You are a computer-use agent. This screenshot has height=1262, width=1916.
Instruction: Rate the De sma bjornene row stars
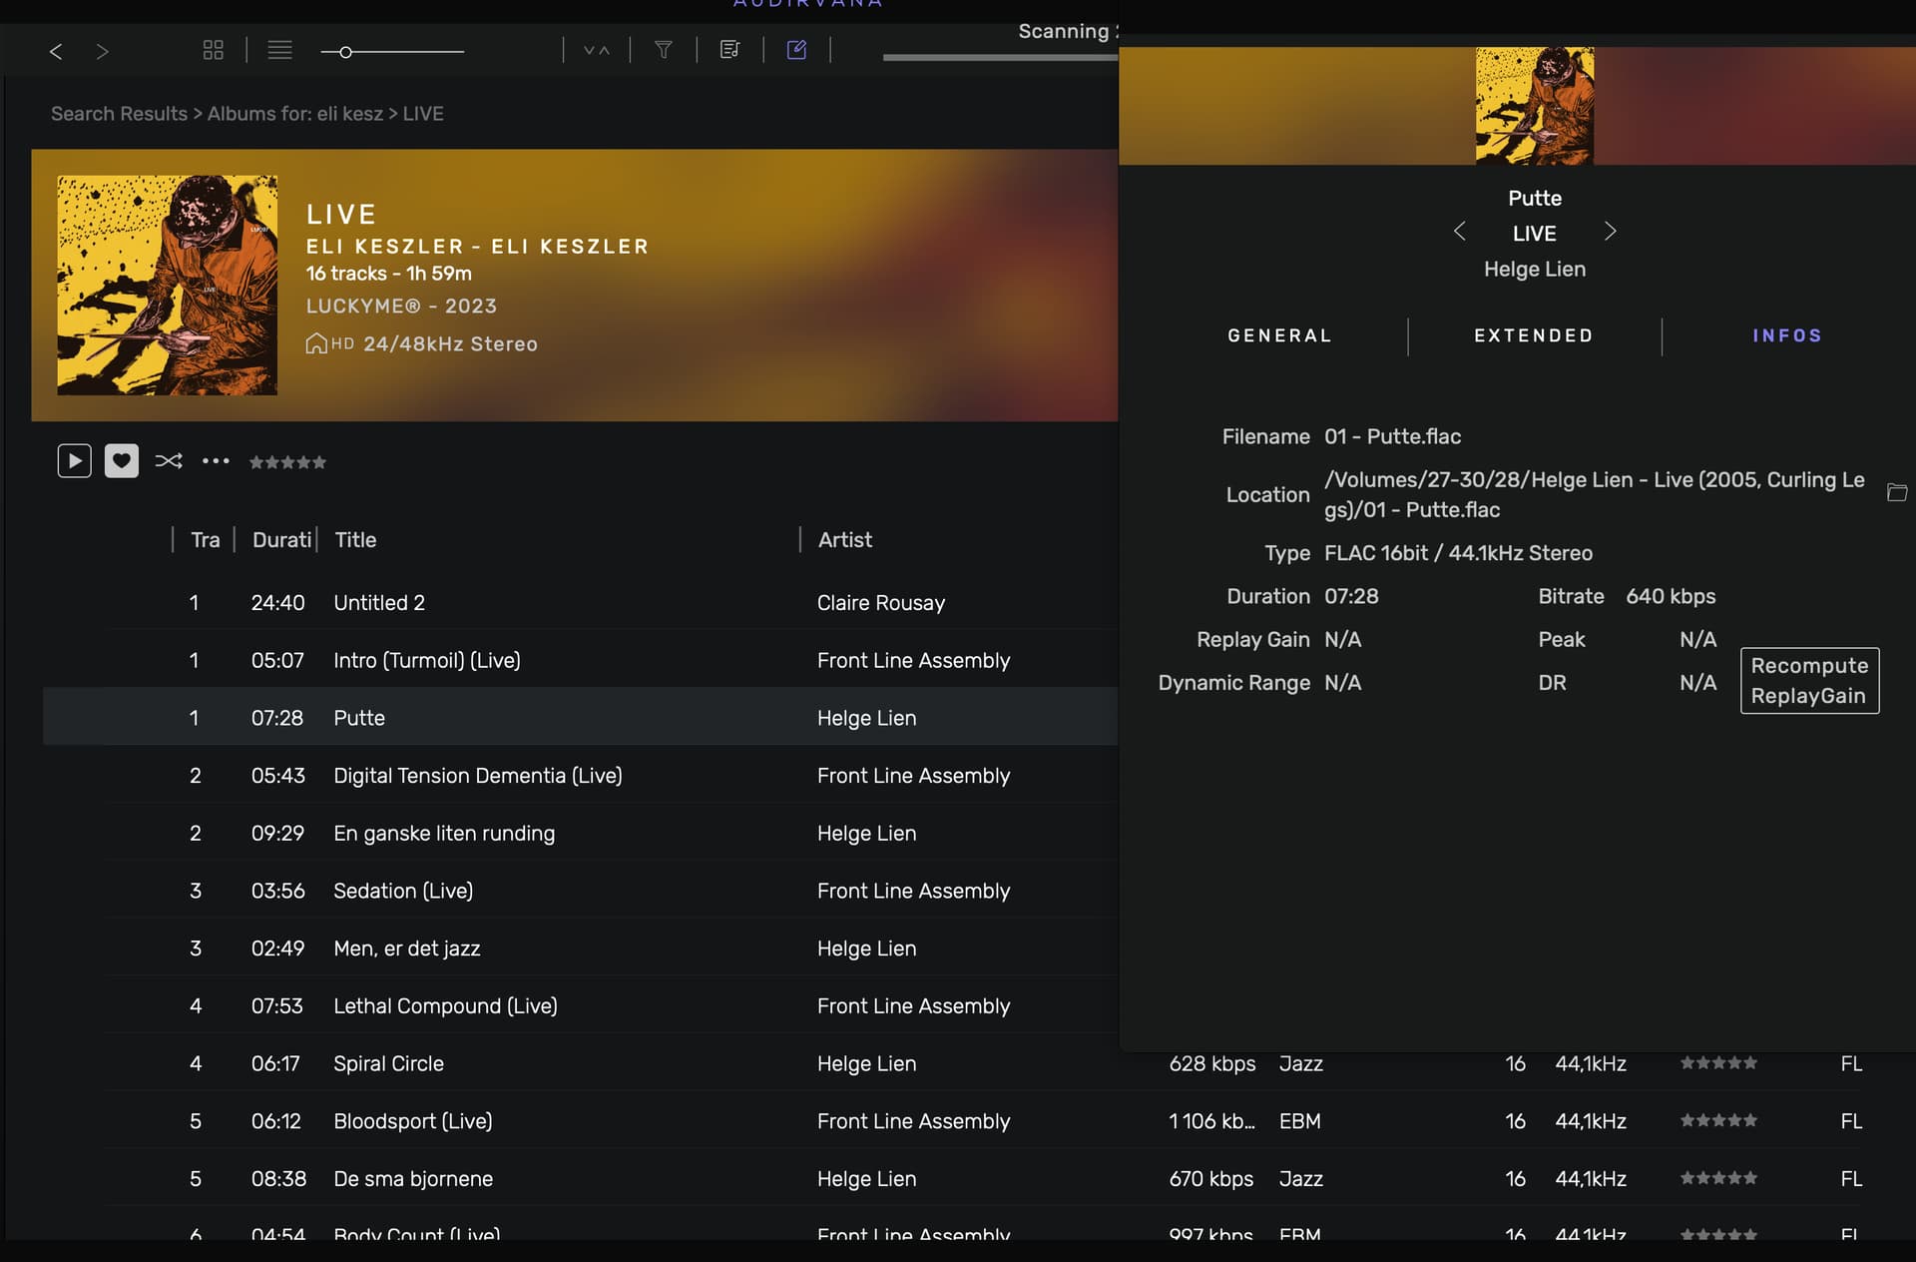coord(1718,1178)
